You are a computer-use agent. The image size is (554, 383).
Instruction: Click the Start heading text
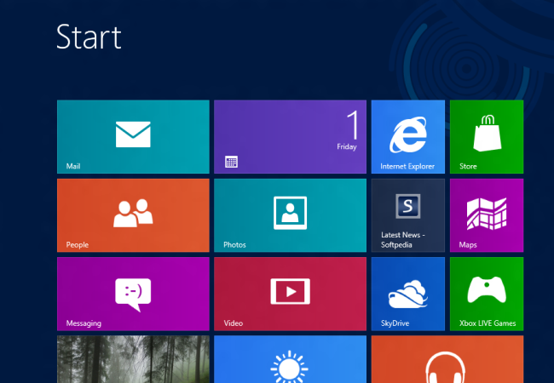point(89,37)
